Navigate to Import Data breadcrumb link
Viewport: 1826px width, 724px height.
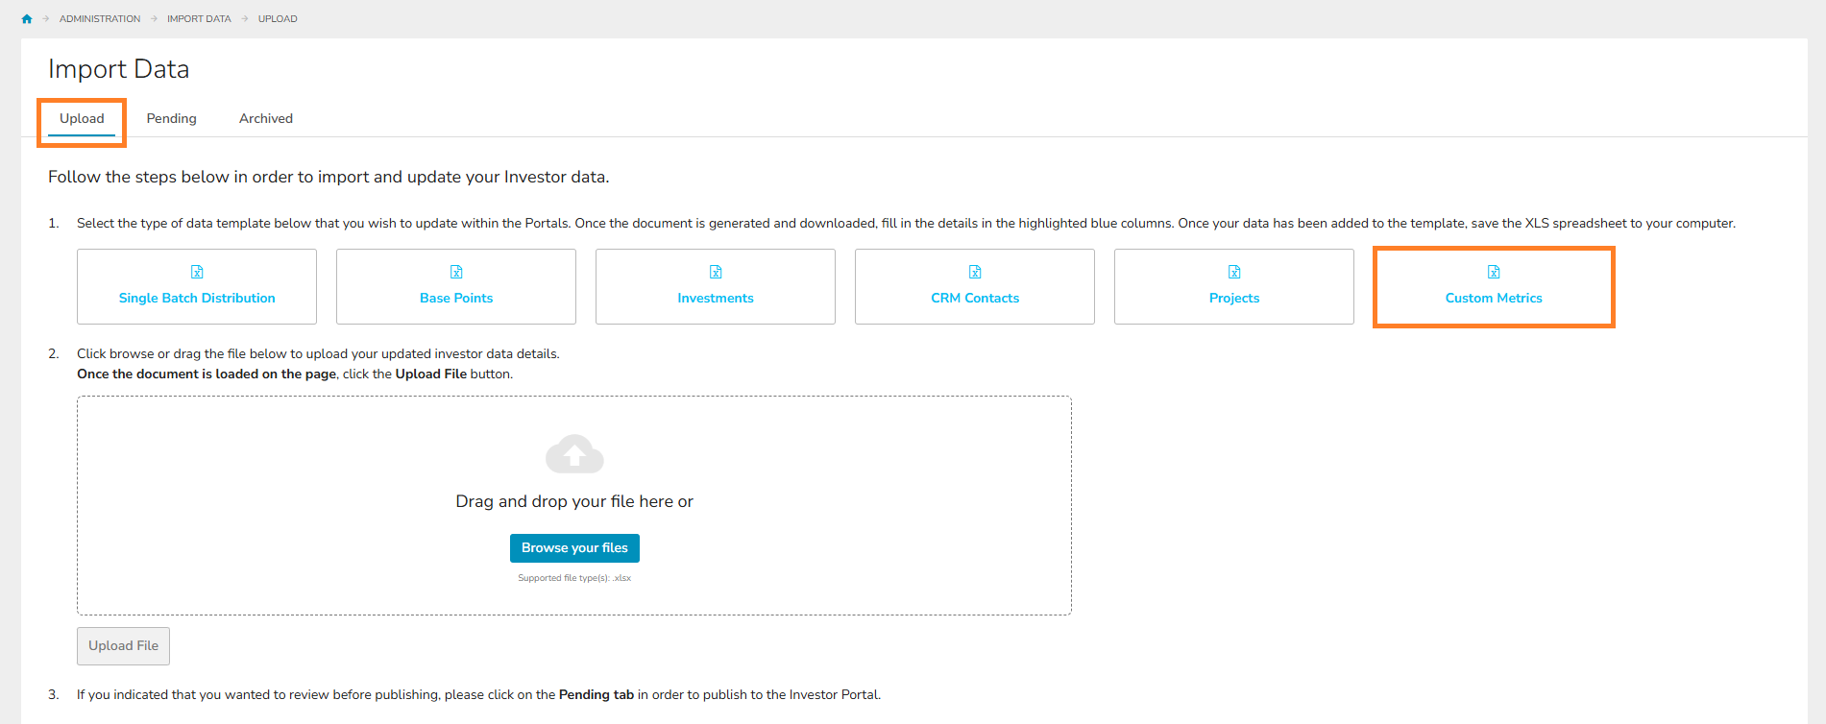click(x=199, y=19)
